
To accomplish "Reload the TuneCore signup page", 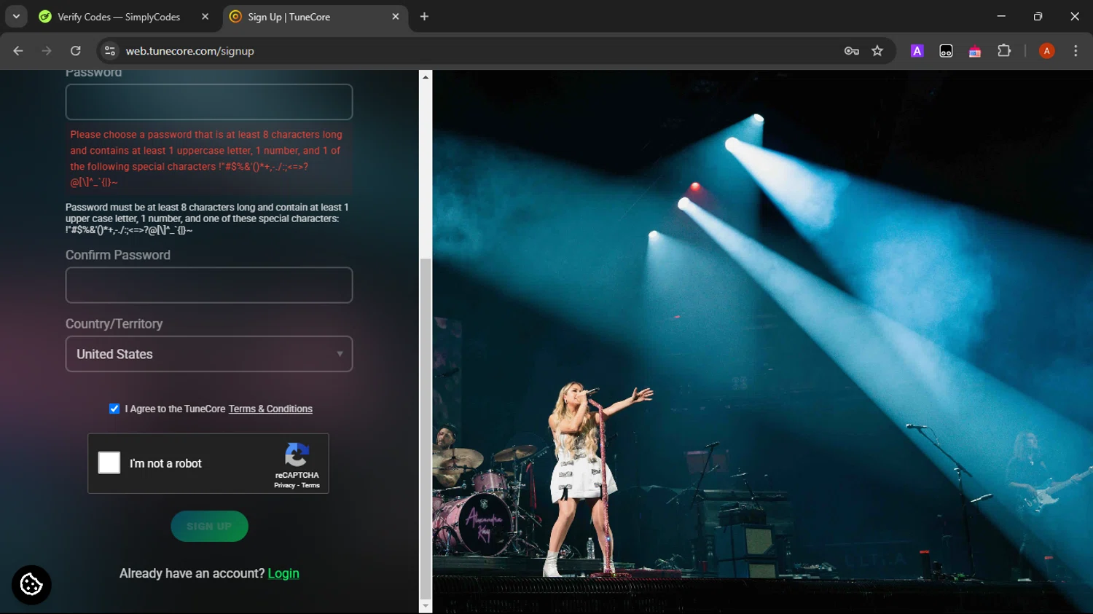I will (x=76, y=51).
